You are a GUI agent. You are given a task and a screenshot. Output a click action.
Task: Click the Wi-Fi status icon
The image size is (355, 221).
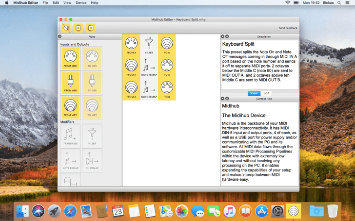pos(288,3)
